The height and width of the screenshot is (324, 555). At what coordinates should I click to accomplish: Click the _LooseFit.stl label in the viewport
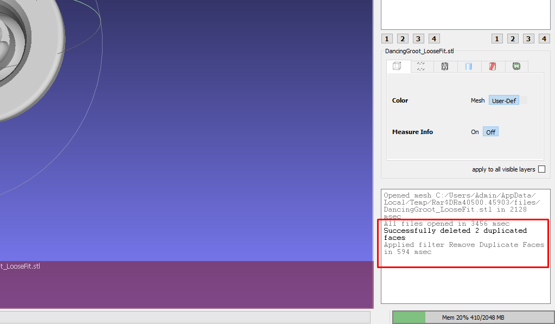[x=20, y=266]
